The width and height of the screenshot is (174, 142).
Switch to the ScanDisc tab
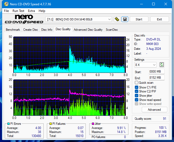112,30
